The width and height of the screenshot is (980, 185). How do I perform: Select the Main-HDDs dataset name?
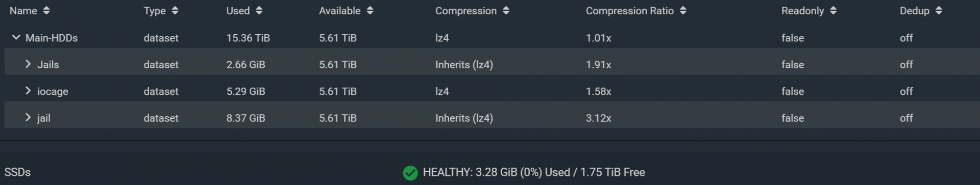52,38
